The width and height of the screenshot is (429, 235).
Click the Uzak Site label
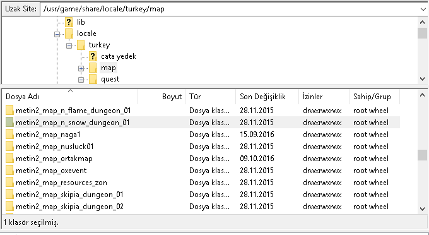click(21, 9)
